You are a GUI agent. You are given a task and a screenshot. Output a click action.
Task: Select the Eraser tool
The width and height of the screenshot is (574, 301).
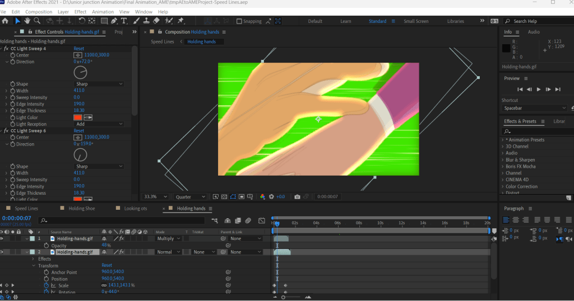(x=156, y=21)
